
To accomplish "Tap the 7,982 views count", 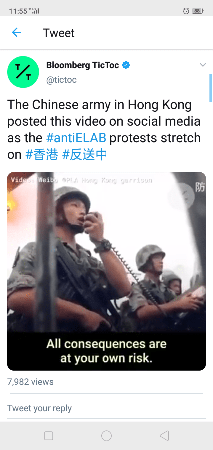I will click(30, 382).
